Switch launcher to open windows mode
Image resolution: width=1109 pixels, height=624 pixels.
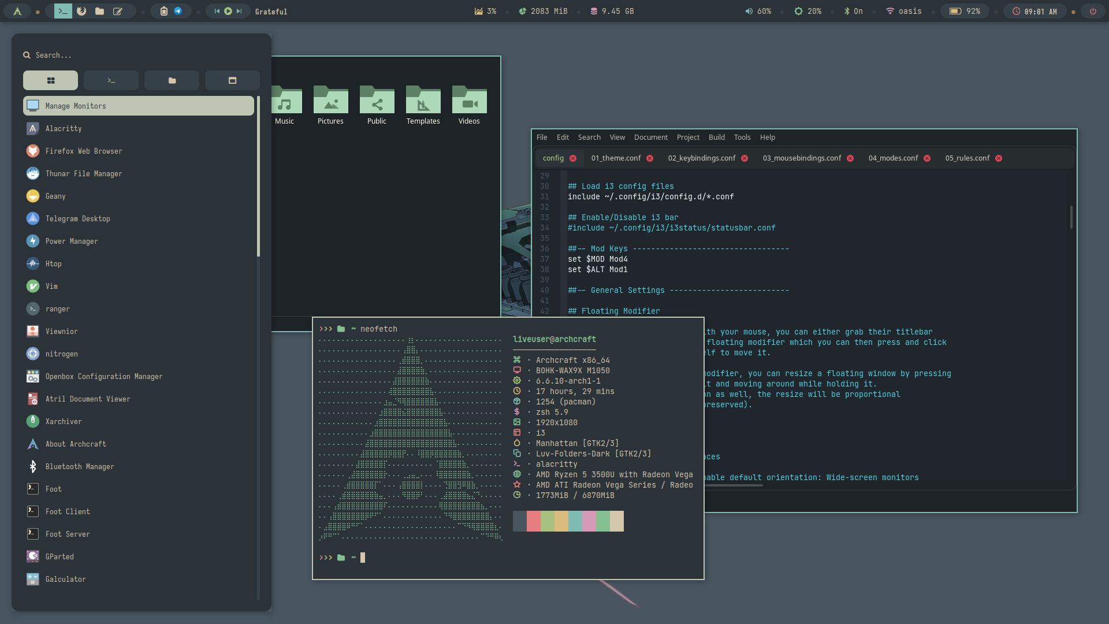(x=232, y=80)
